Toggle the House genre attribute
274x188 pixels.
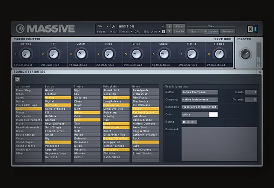pyautogui.click(x=146, y=109)
